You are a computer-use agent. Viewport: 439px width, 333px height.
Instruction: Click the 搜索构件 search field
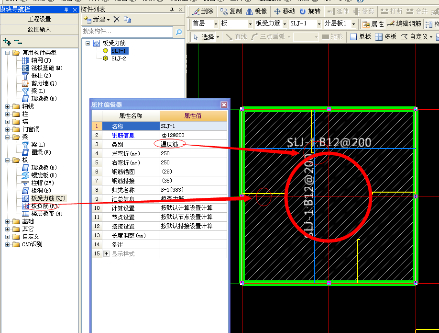(127, 32)
